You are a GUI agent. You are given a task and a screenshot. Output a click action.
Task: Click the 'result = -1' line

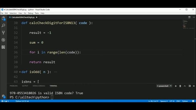tap(40, 33)
